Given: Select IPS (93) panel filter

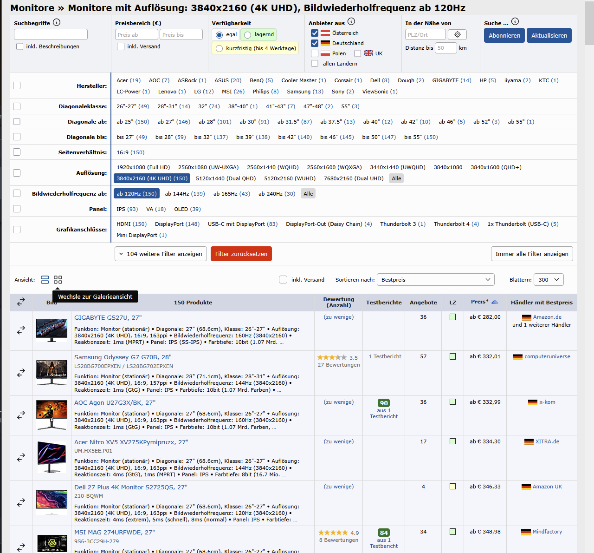Looking at the screenshot, I should coord(127,209).
